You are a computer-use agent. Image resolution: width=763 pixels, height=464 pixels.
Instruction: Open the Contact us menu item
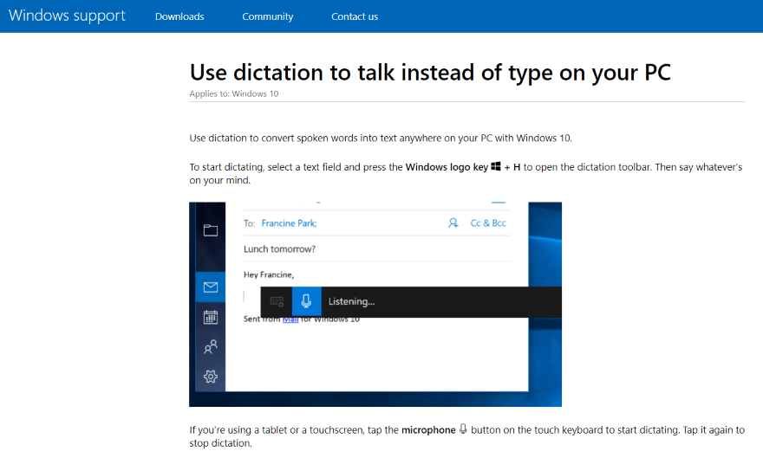click(355, 16)
